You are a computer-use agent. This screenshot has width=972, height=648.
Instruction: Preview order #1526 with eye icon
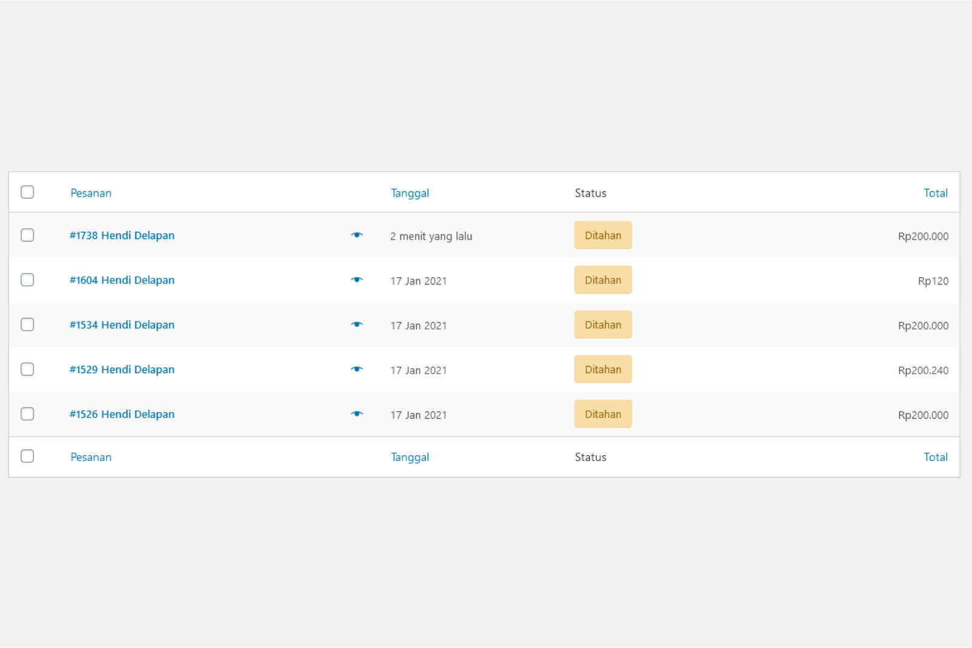pyautogui.click(x=357, y=414)
